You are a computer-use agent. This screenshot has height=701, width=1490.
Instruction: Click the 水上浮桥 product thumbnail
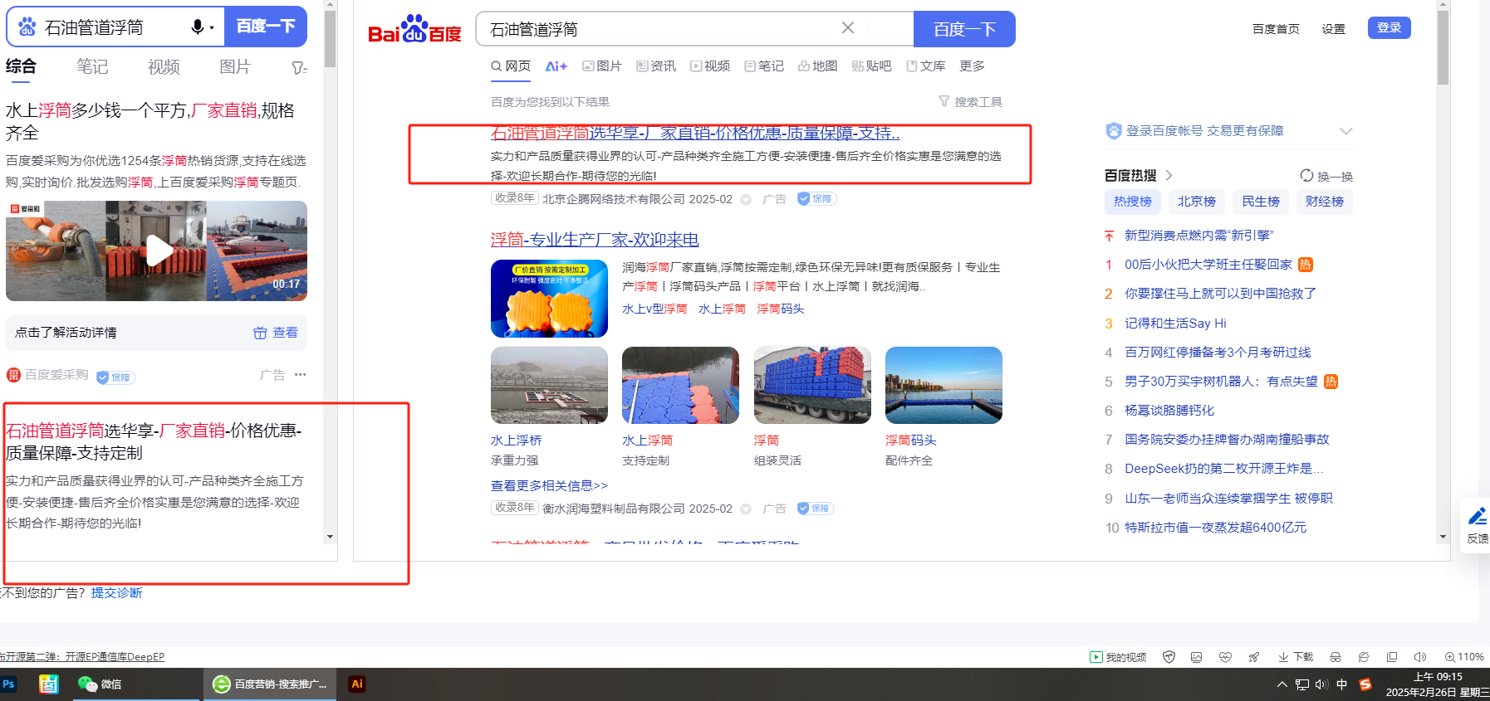point(549,385)
